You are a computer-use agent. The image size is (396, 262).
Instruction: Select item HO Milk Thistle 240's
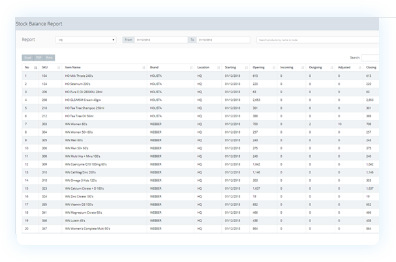pos(79,76)
